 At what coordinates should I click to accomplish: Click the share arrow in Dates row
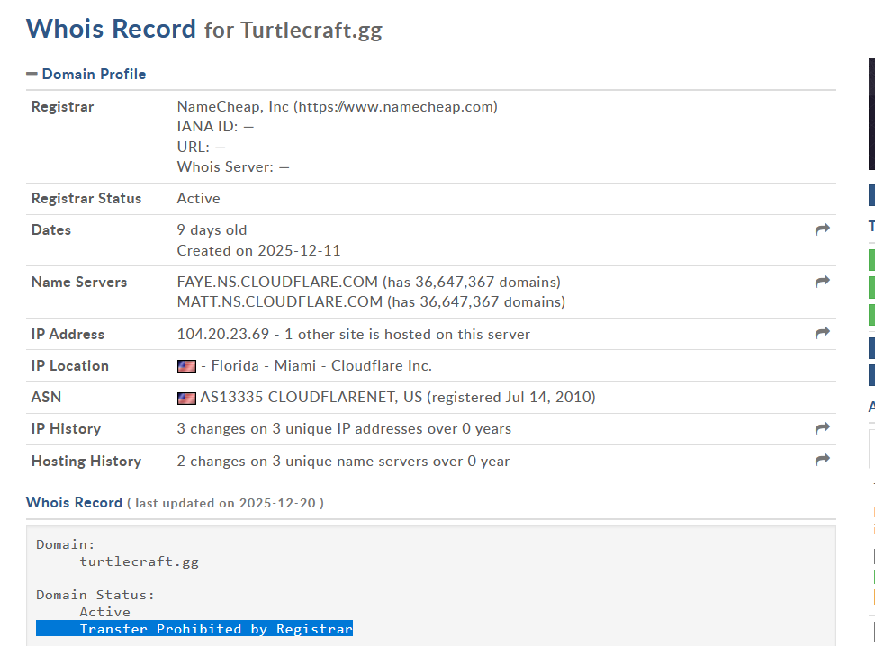[x=823, y=229]
